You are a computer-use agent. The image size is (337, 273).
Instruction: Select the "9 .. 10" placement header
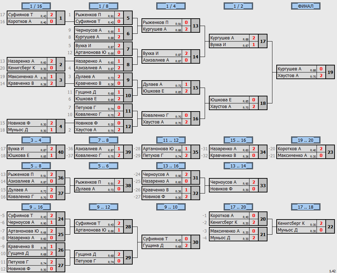pos(171,207)
